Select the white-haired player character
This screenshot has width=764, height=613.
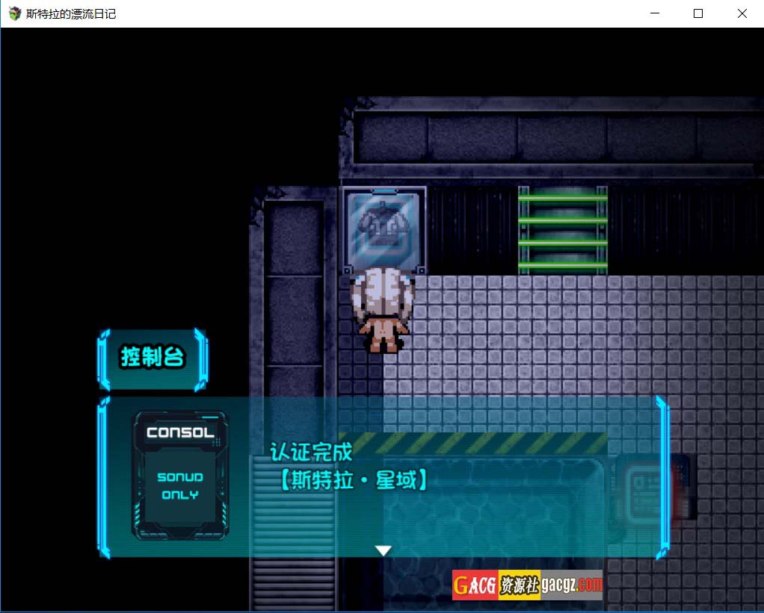pyautogui.click(x=382, y=309)
